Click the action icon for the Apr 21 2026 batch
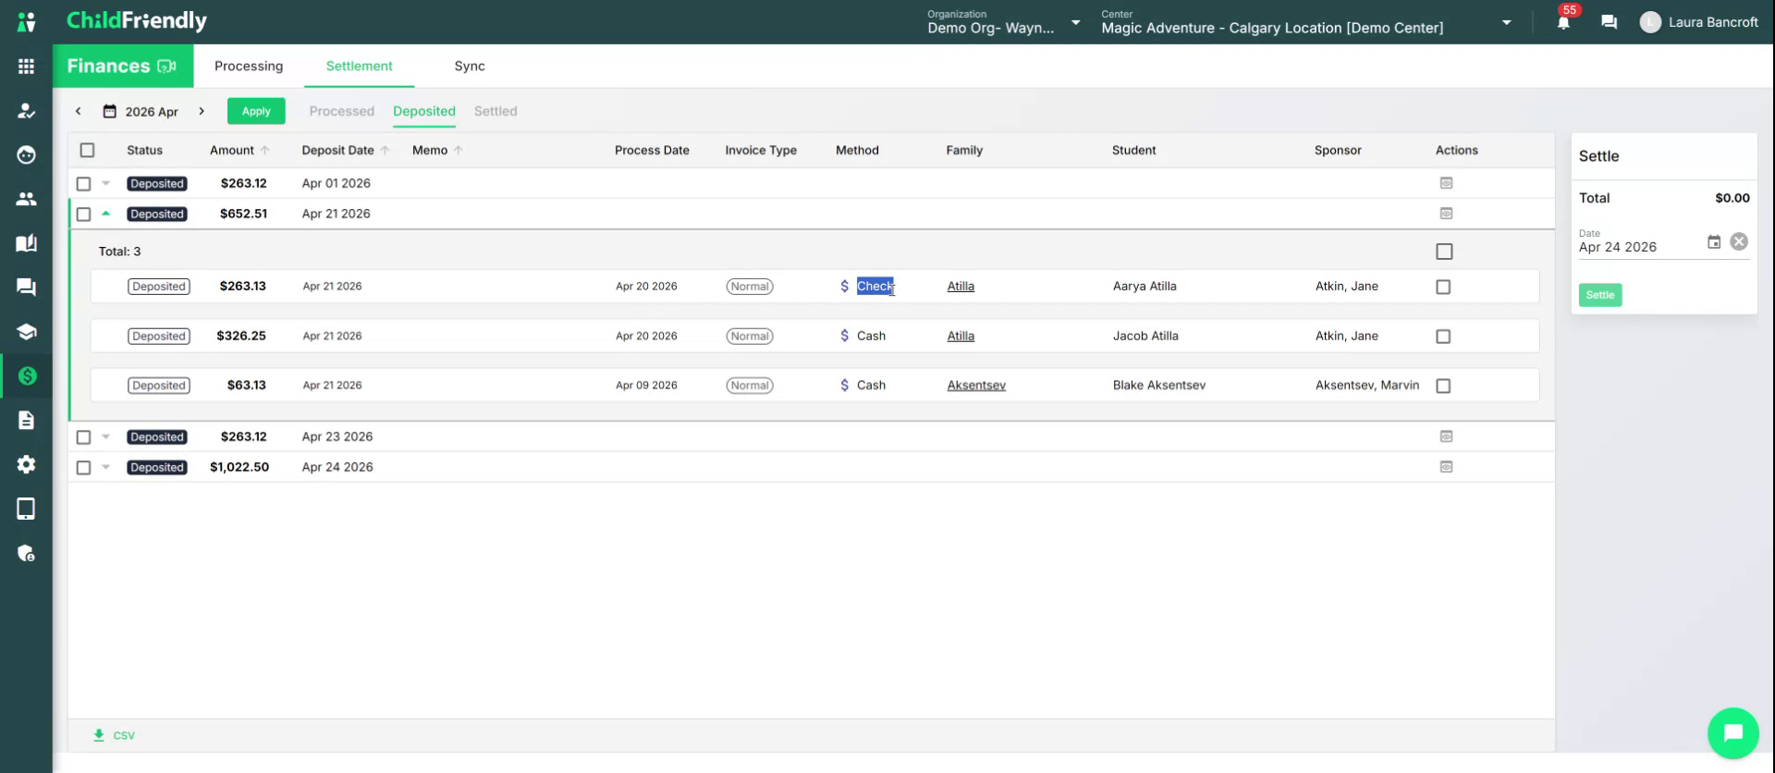This screenshot has width=1775, height=773. coord(1446,214)
